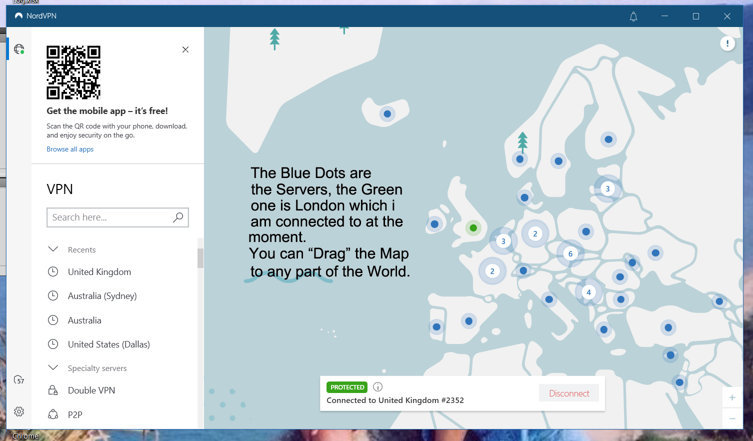This screenshot has width=753, height=441.
Task: Click the exclamation alert icon on map
Action: [x=727, y=43]
